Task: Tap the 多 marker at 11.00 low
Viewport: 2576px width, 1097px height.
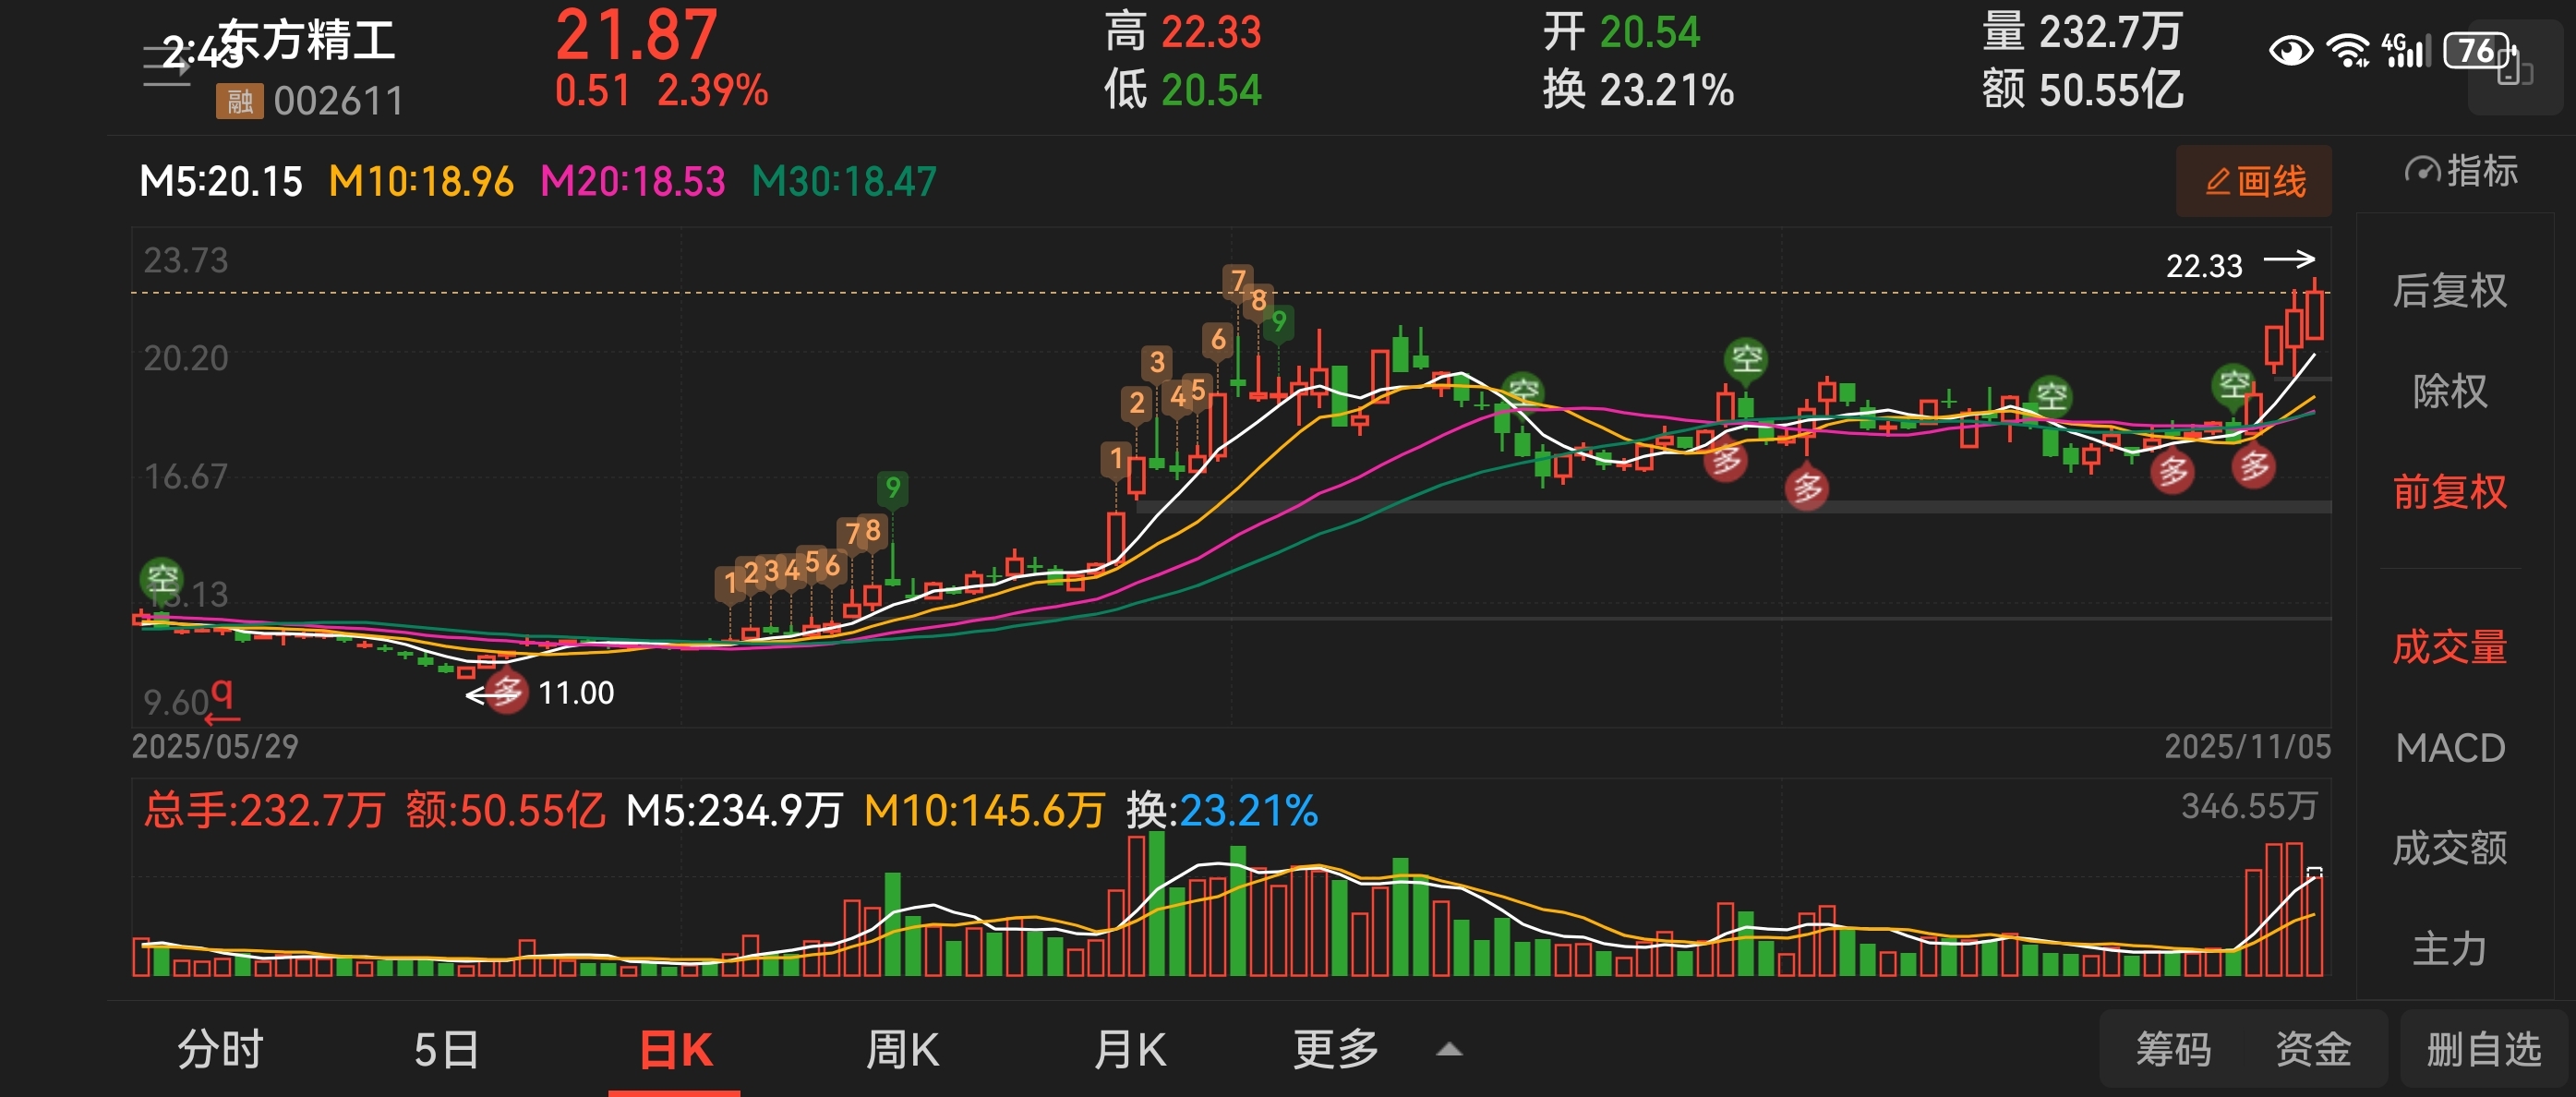Action: [x=507, y=691]
